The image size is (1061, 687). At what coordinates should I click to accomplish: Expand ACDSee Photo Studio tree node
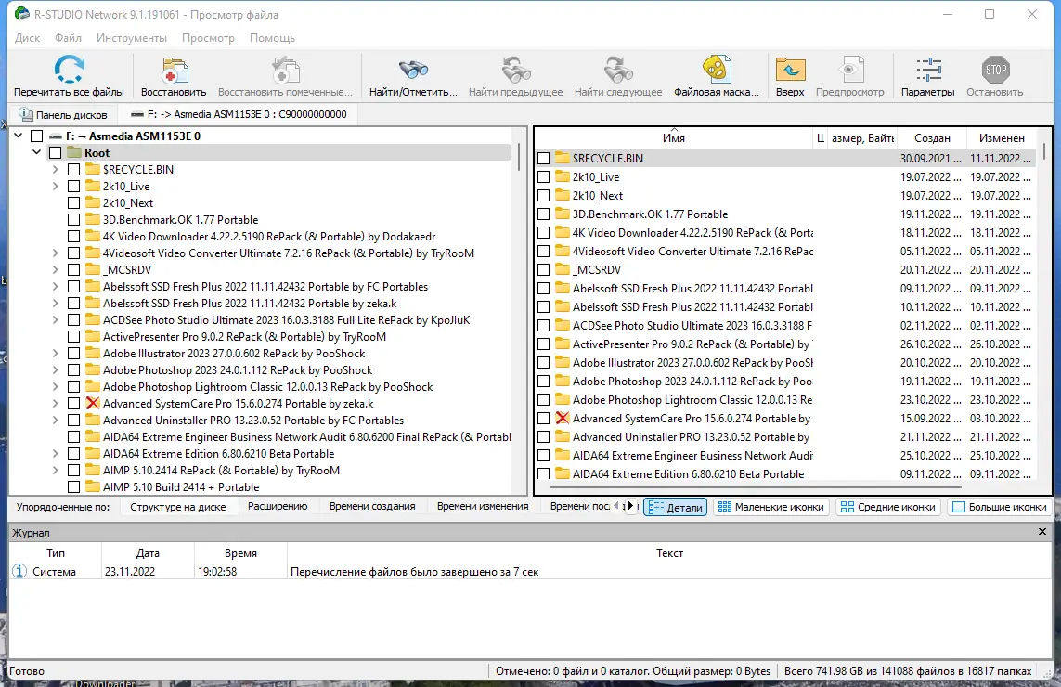click(x=56, y=319)
